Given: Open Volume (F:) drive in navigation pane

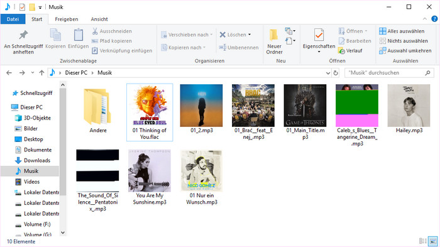Looking at the screenshot, I should 33,224.
